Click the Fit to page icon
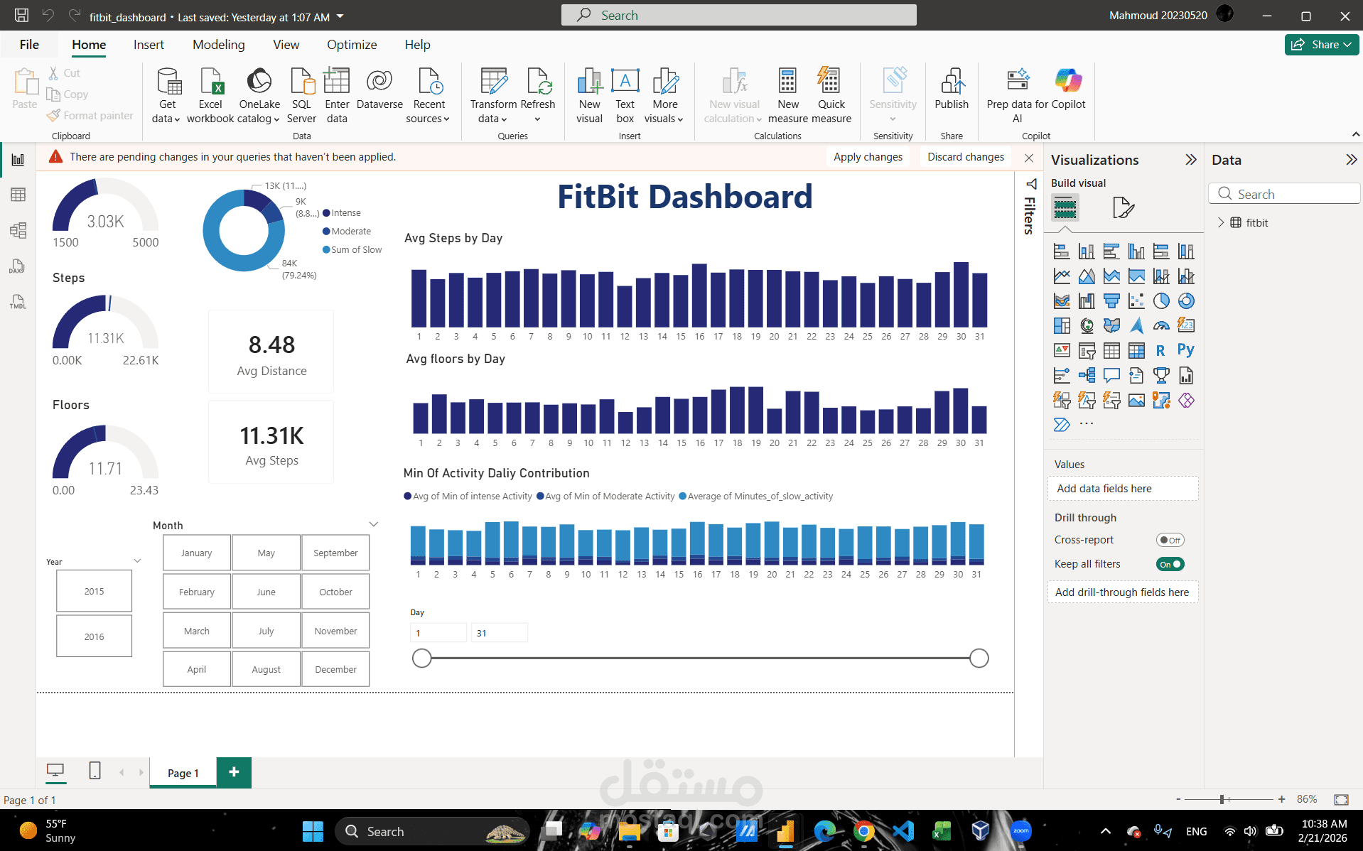 click(1341, 799)
